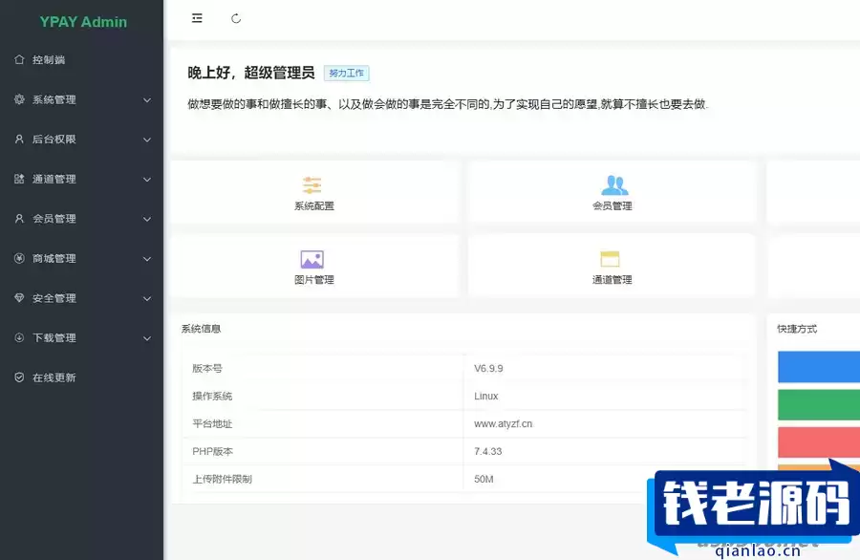Click the 操作系统 row label
The image size is (860, 560).
tap(212, 396)
